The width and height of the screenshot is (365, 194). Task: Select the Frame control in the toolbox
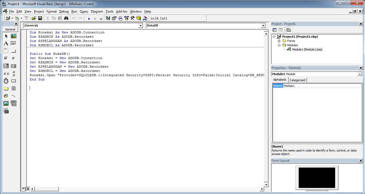pyautogui.click(x=6, y=51)
